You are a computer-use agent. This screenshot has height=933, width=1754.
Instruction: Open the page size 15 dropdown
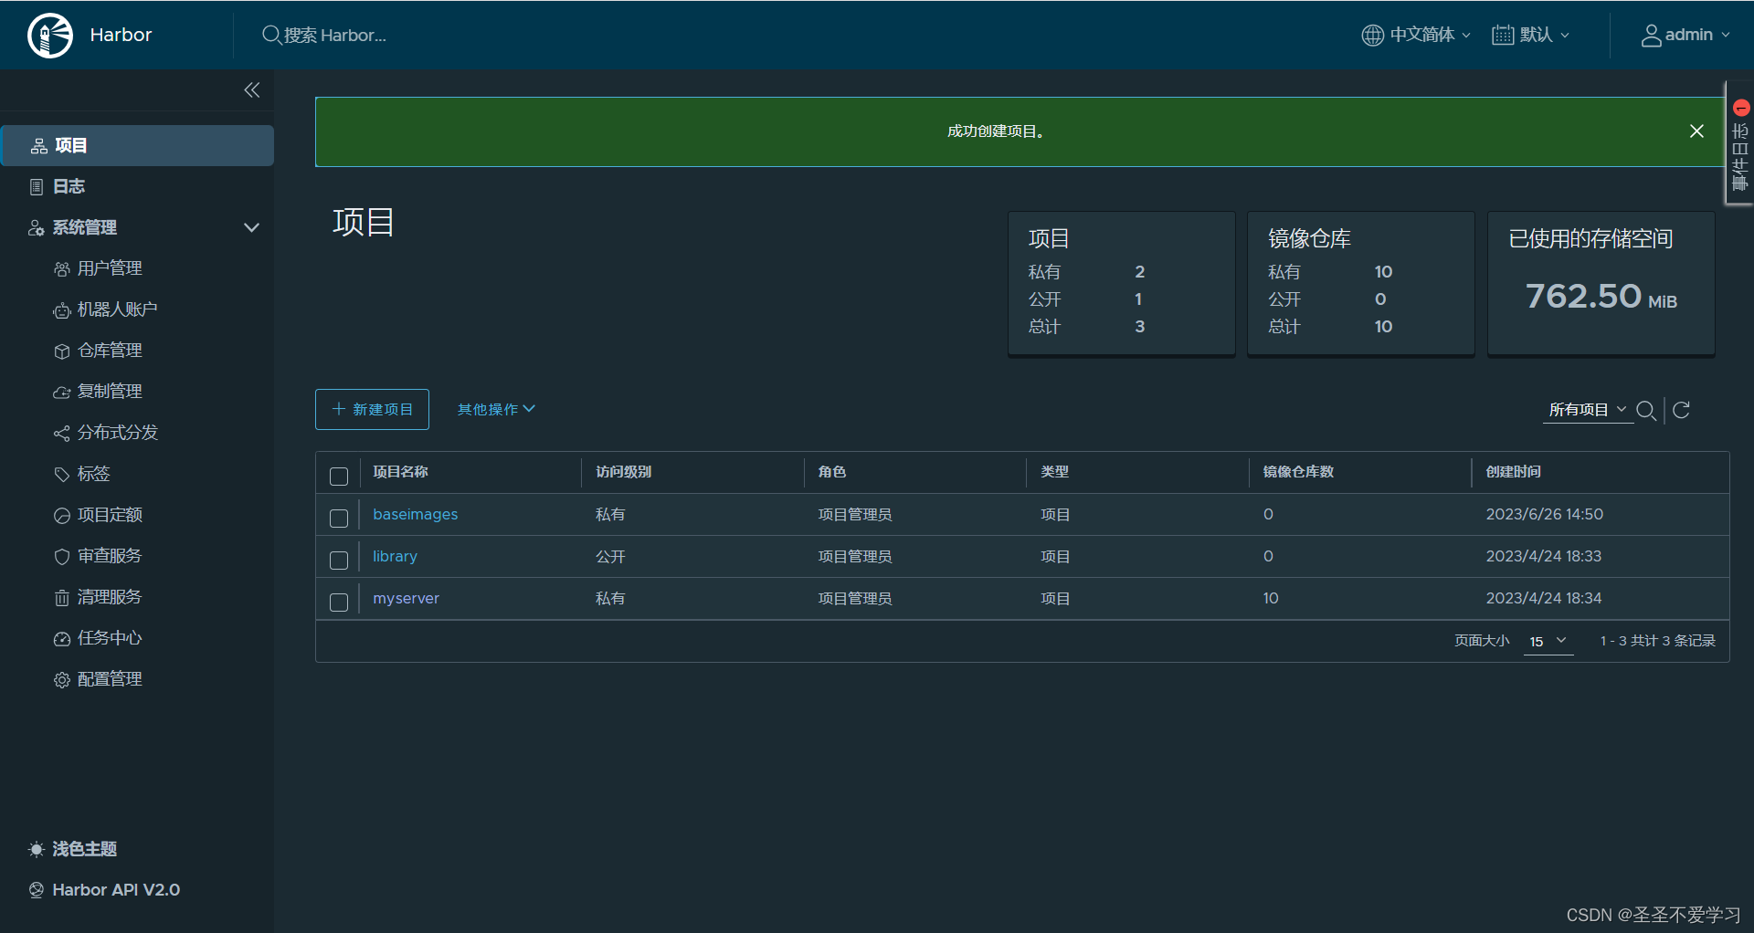tap(1548, 641)
